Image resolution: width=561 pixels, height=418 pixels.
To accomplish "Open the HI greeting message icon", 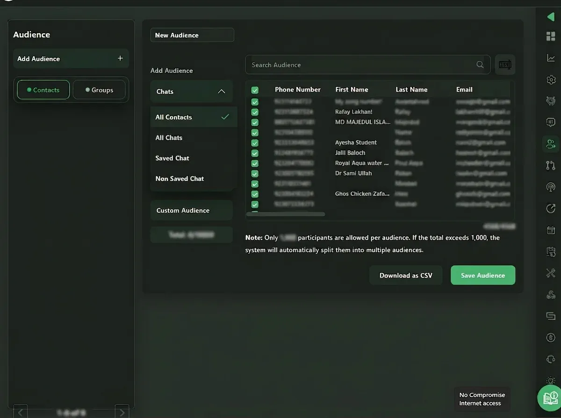I will click(x=551, y=122).
